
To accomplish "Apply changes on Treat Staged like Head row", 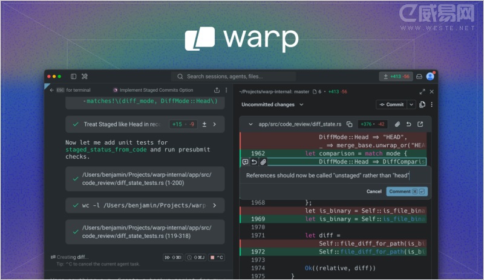I will pyautogui.click(x=204, y=124).
